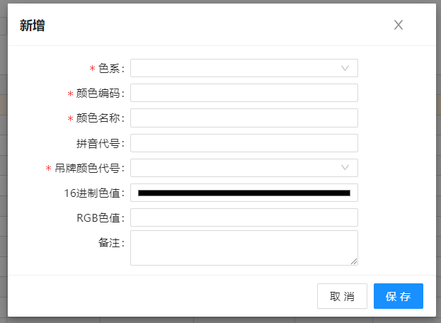Click the 色系 field label
Image resolution: width=441 pixels, height=323 pixels.
tap(111, 69)
